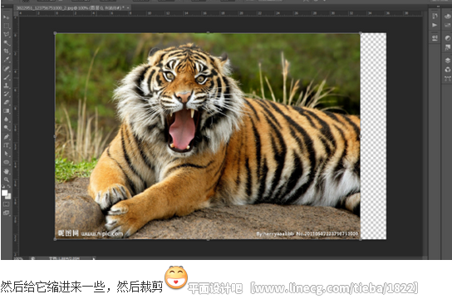Click the right-middle transform handle

[x=361, y=136]
